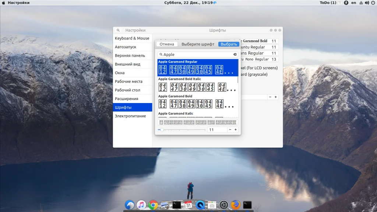Open the 'en' keyboard layout indicator
This screenshot has height=212, width=377.
point(353,3)
